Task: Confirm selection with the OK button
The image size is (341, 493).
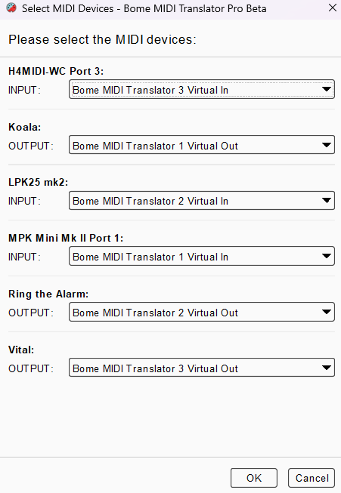Action: click(x=254, y=478)
